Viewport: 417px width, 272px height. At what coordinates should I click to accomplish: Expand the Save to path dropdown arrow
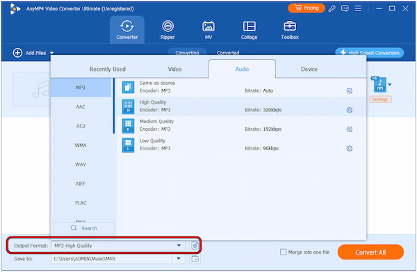179,258
